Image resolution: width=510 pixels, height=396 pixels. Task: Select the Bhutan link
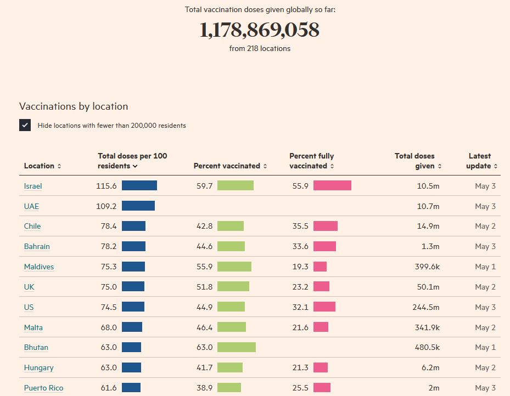click(36, 347)
